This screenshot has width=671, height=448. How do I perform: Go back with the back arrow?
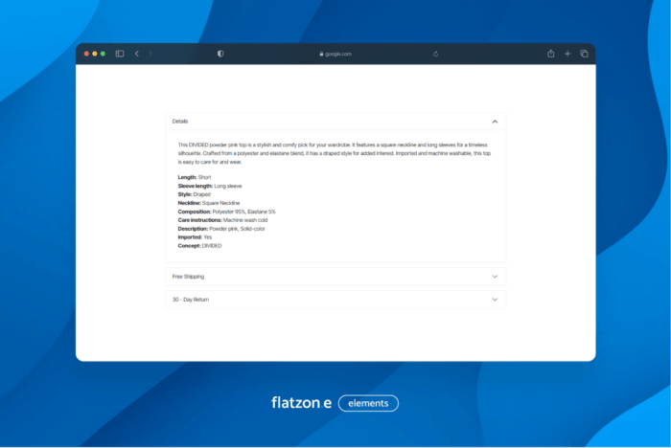tap(137, 54)
